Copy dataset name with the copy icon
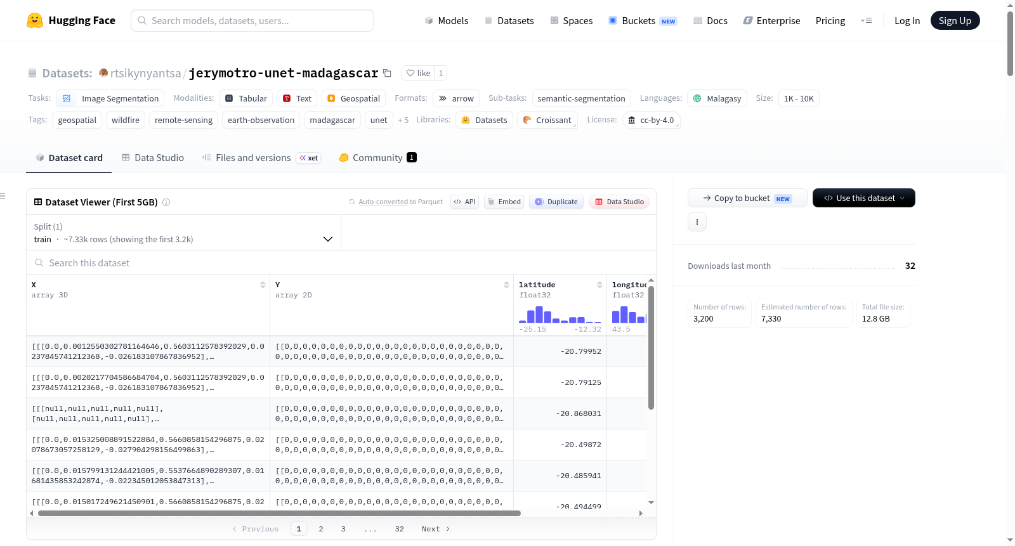Image resolution: width=1015 pixels, height=546 pixels. 387,73
